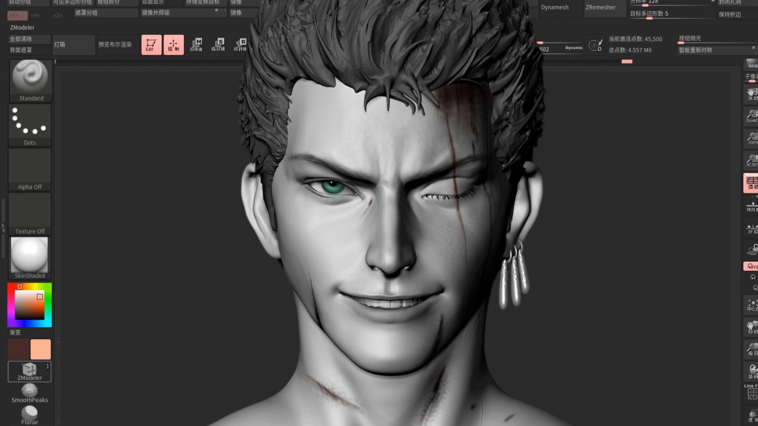Toggle Z-axis symmetry >Z<
This screenshot has width=758, height=426.
click(58, 16)
